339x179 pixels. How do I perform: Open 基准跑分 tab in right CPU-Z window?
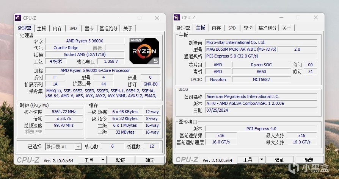click(267, 28)
